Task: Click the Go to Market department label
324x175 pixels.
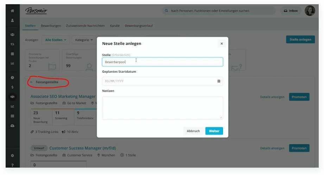Action: click(74, 103)
